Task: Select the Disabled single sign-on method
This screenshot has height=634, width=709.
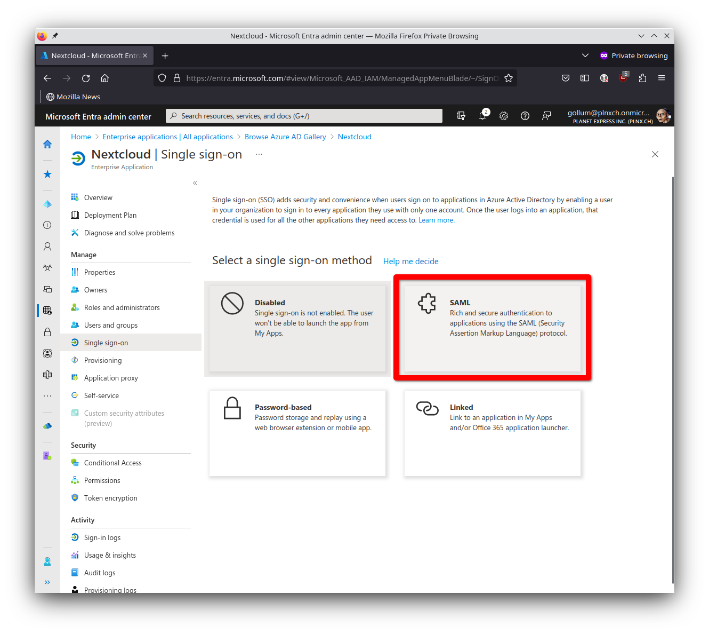Action: pyautogui.click(x=297, y=328)
